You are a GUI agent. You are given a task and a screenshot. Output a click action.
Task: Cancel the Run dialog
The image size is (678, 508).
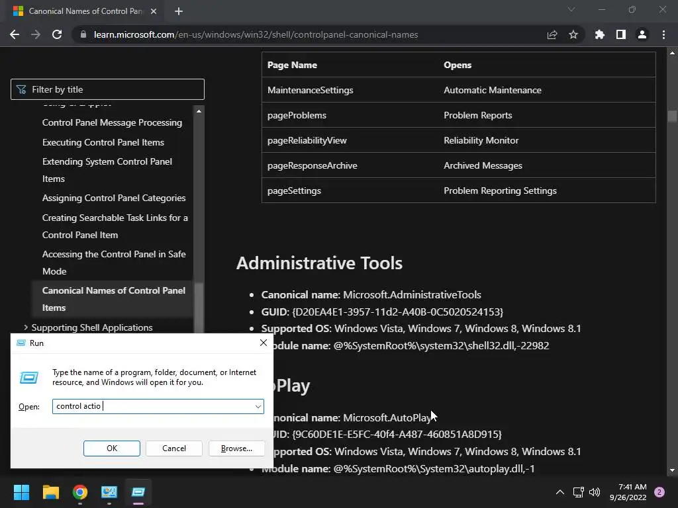174,448
